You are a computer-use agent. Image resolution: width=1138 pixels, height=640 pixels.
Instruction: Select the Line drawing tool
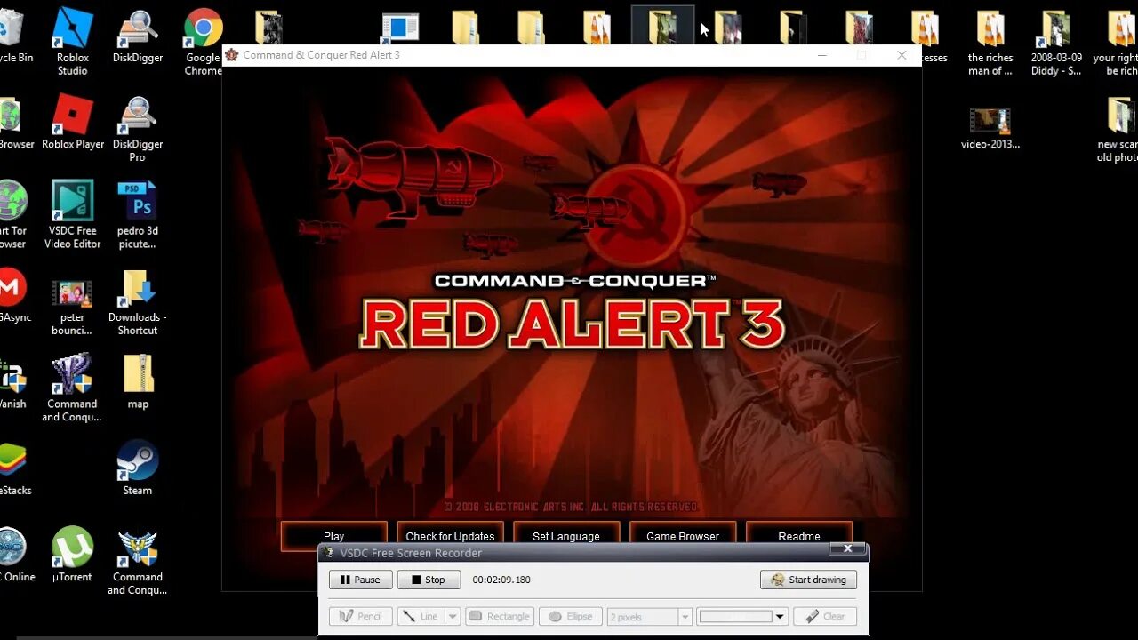click(420, 616)
